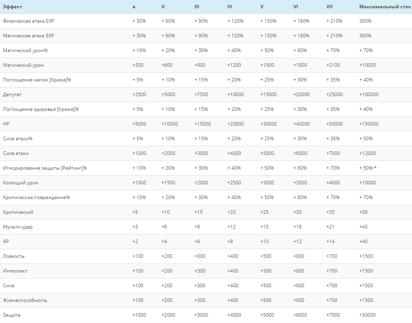
Task: Select the Депутат row label
Action: [x=12, y=95]
